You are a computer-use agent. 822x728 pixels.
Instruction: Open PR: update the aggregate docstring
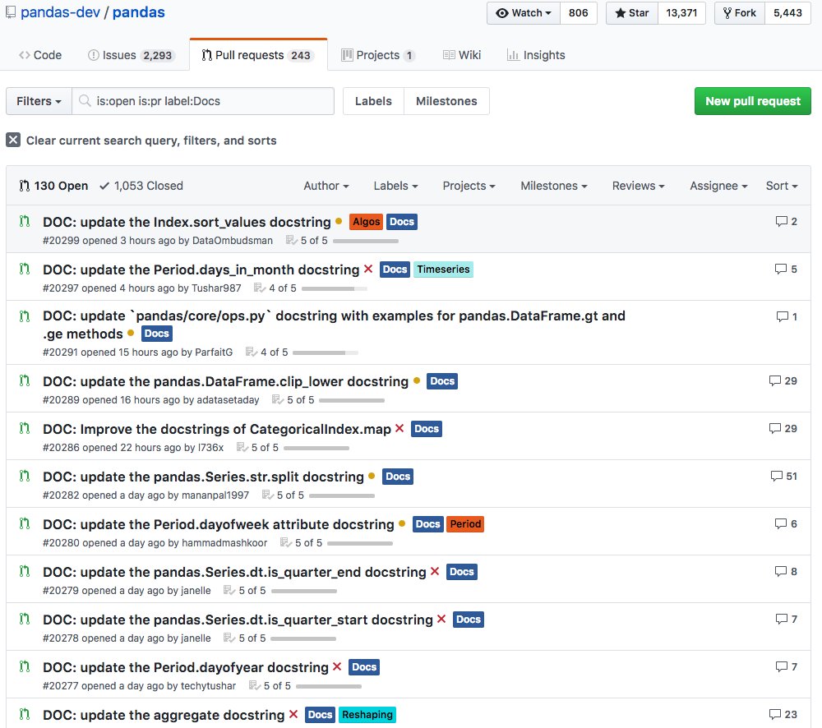pyautogui.click(x=164, y=715)
